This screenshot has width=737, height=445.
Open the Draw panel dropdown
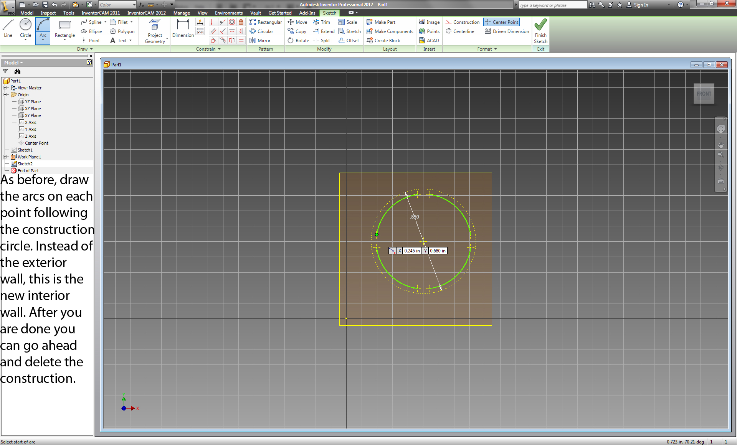(85, 49)
